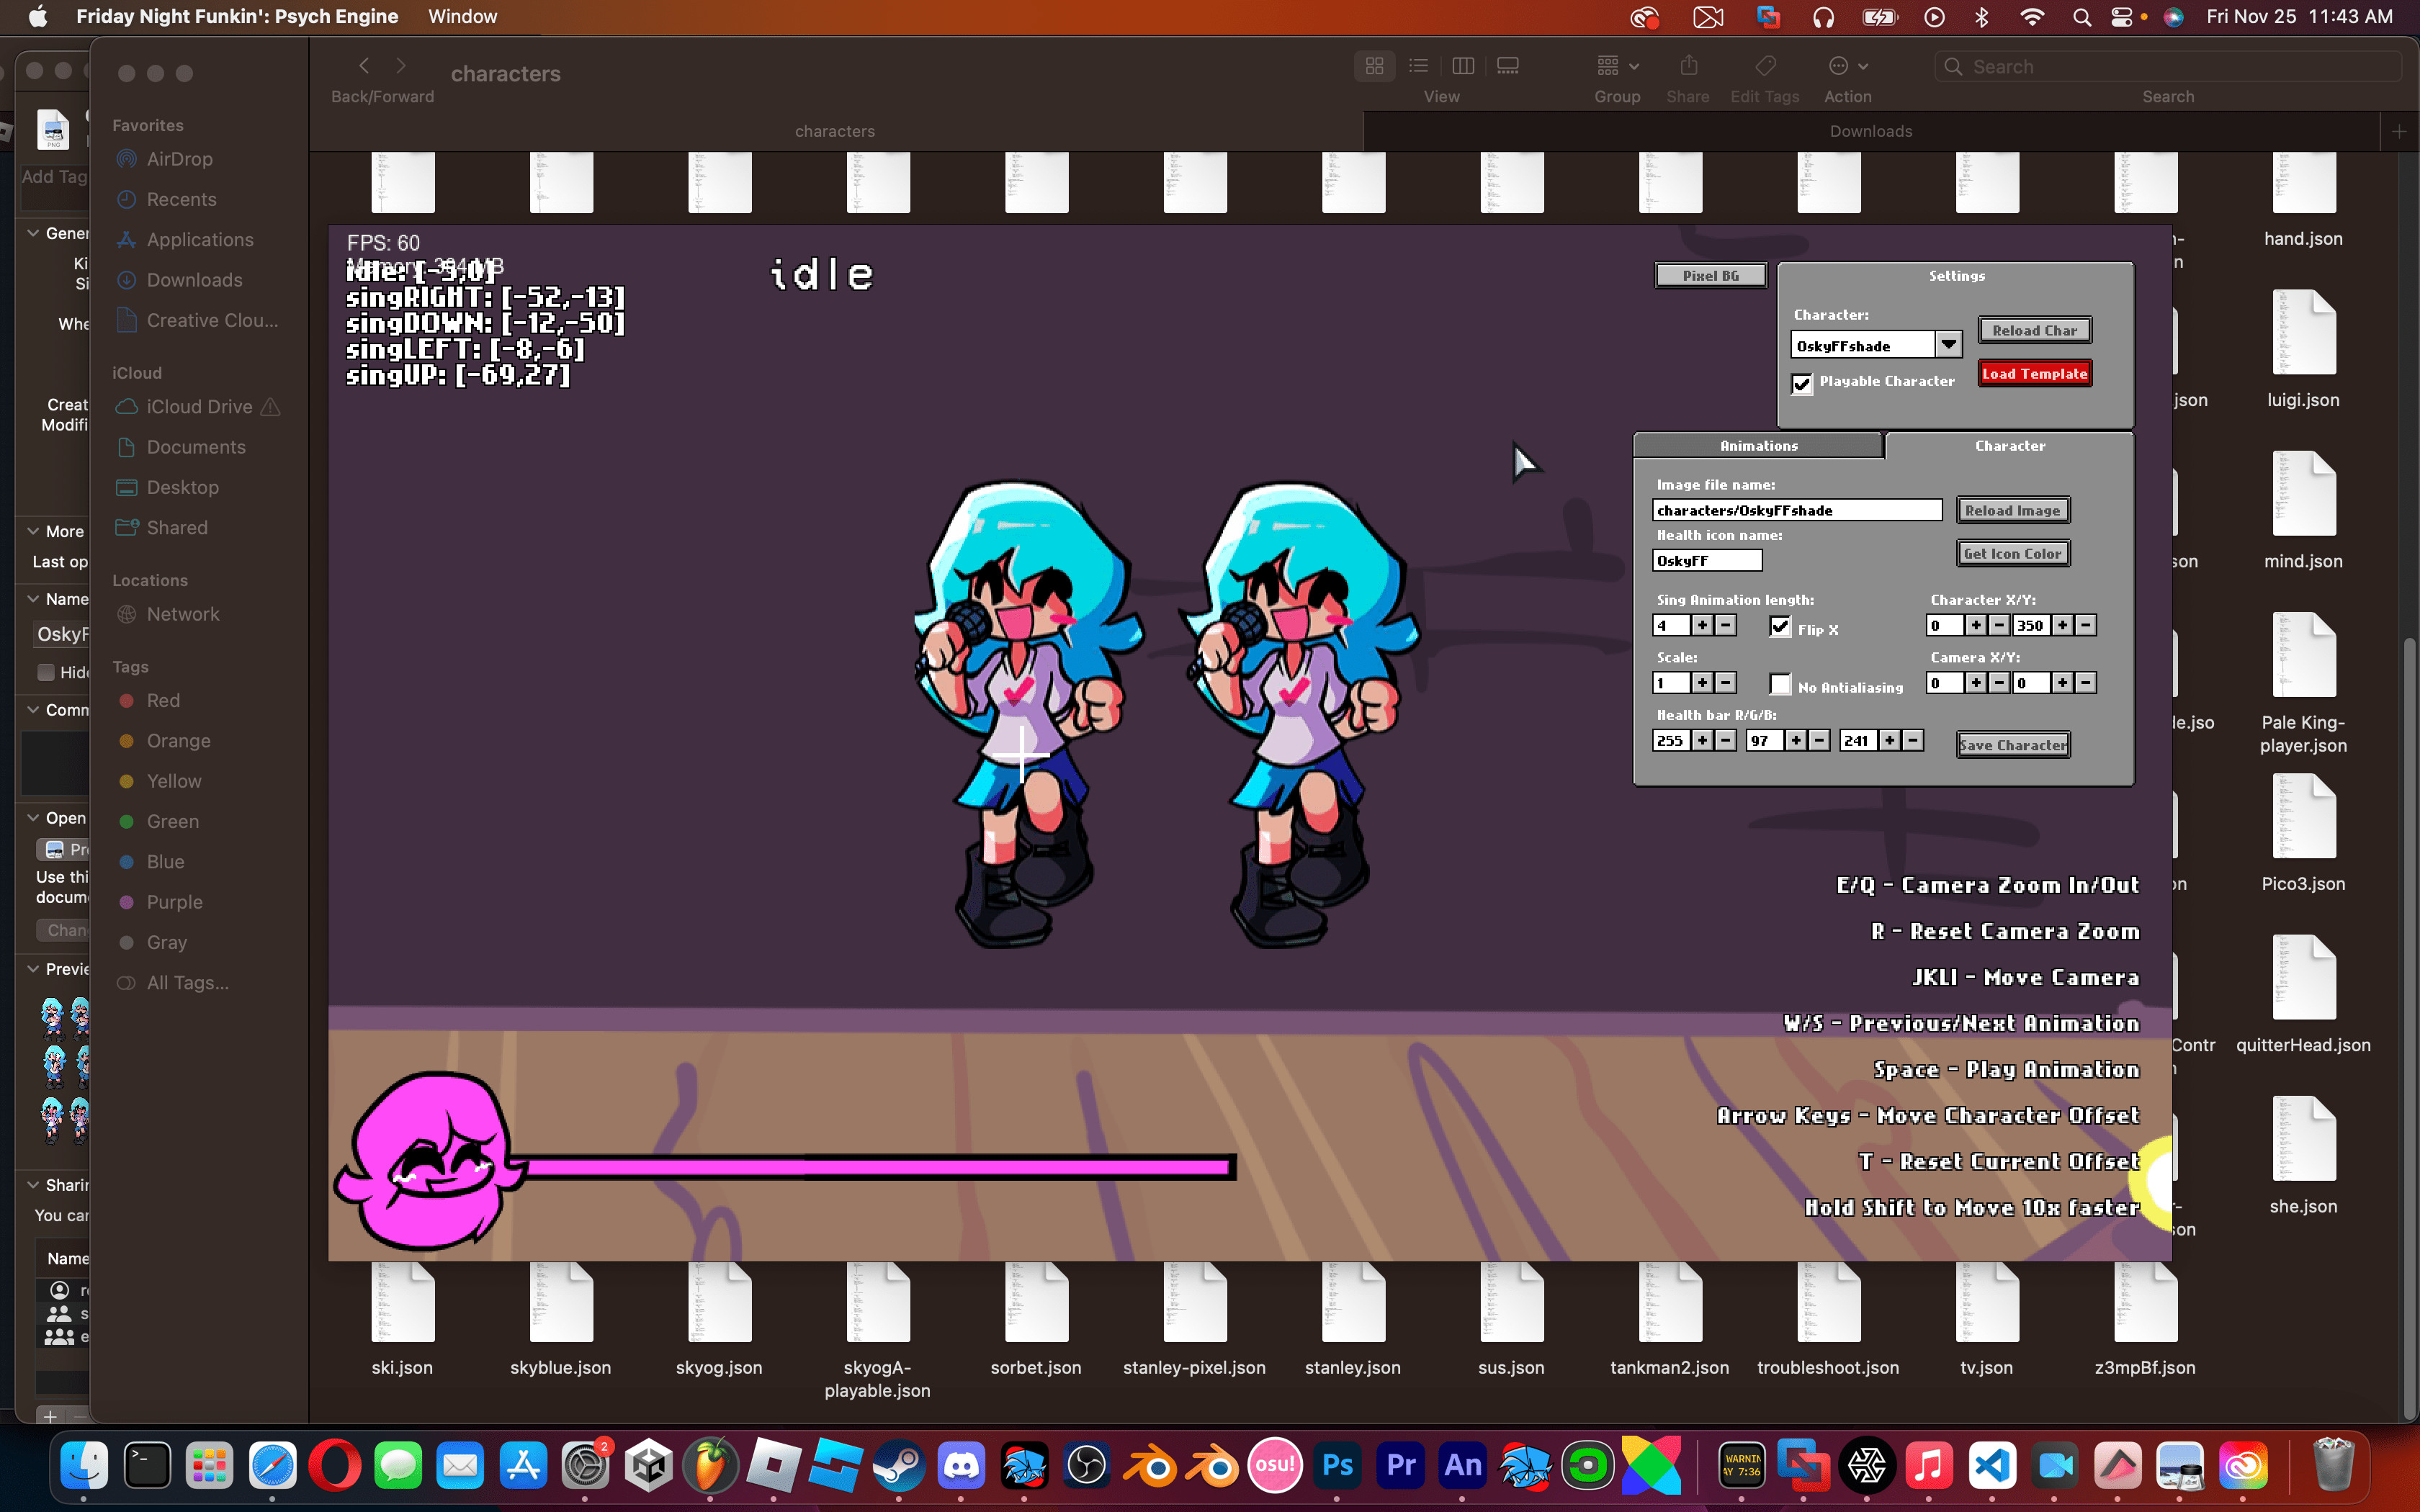Uncheck the Flip X checkbox
Viewport: 2420px width, 1512px height.
[x=1780, y=627]
